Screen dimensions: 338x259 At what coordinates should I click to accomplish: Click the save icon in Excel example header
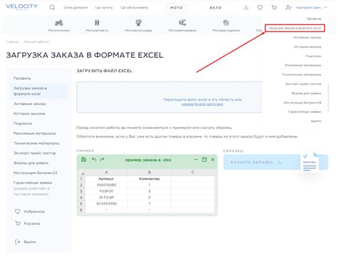[x=83, y=160]
